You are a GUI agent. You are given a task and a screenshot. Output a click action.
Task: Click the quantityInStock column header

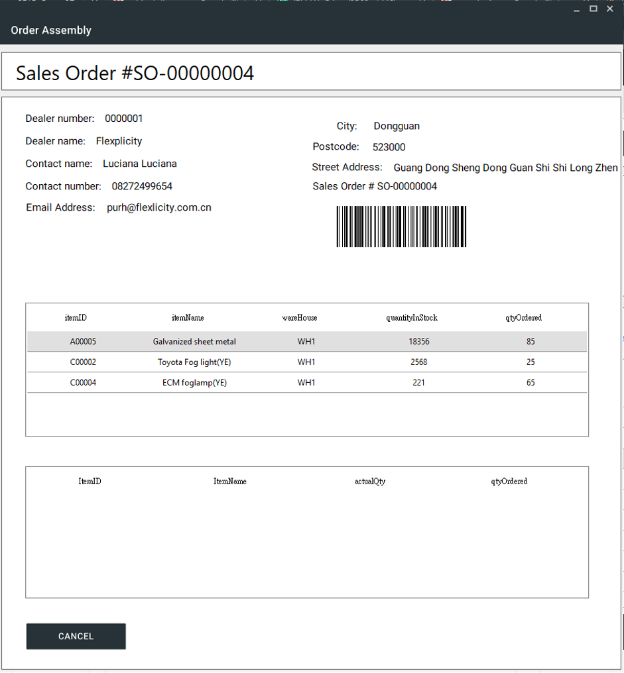pyautogui.click(x=412, y=318)
